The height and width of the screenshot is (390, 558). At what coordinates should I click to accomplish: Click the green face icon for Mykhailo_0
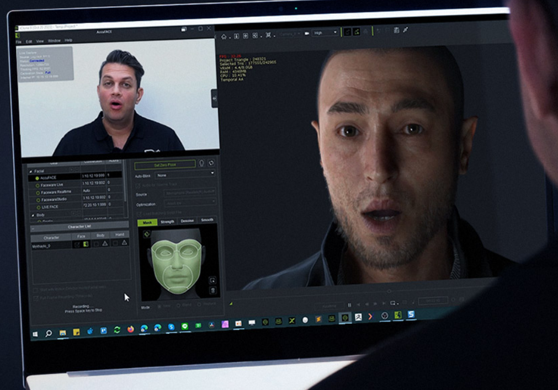tap(86, 244)
